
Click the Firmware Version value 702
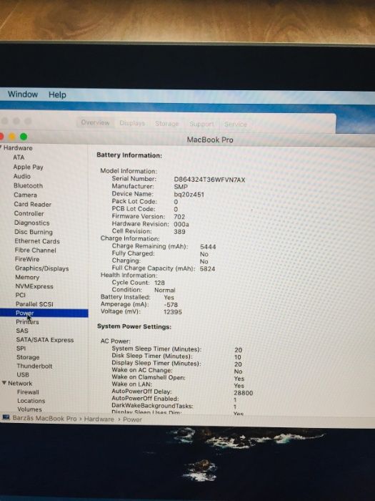pos(179,217)
